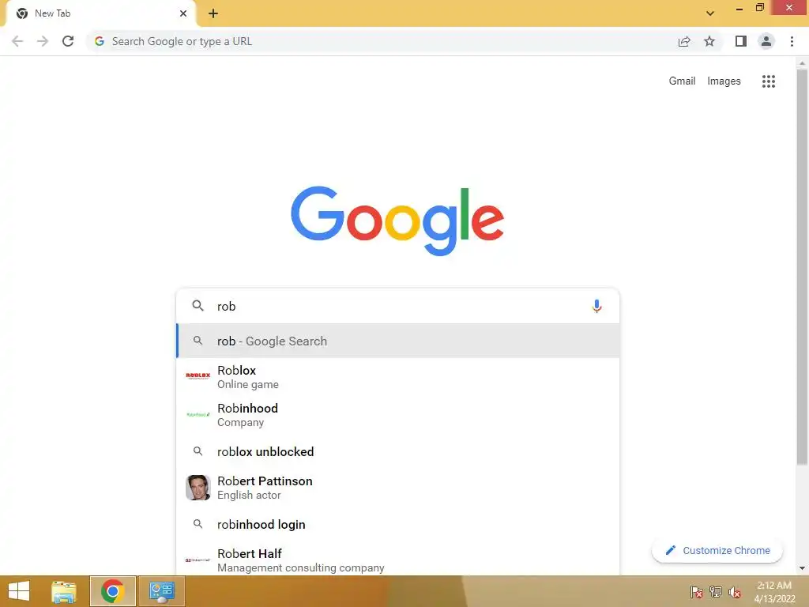Share this page using the share icon
This screenshot has width=809, height=607.
tap(684, 41)
